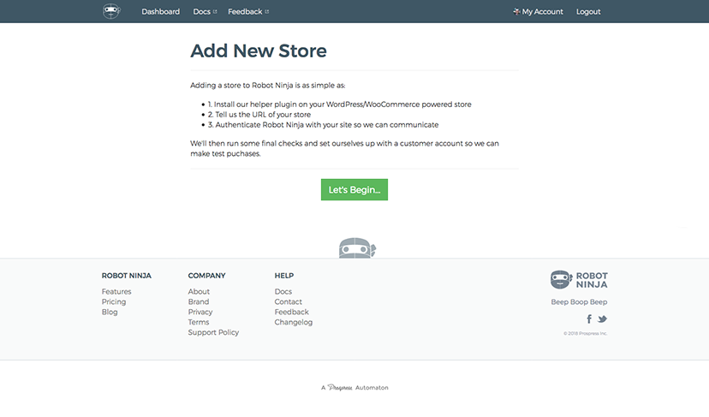Screen dimensions: 709x417
Task: Click the 'COMPANY' footer column heading
Action: click(206, 276)
